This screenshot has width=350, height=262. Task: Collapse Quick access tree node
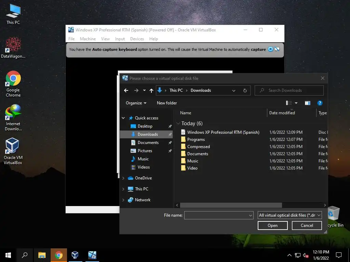[x=123, y=118]
